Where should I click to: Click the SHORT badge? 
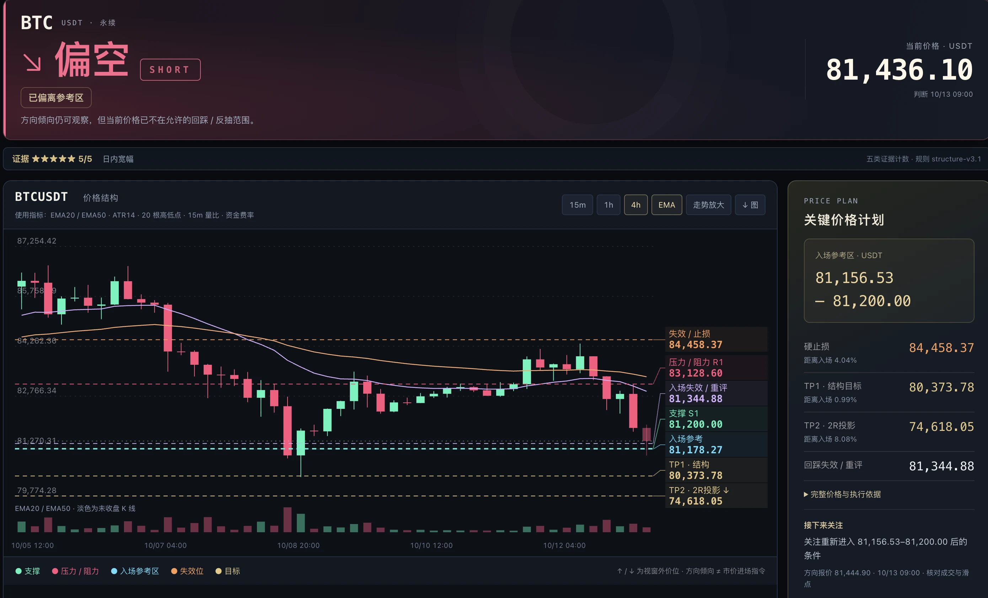tap(170, 70)
